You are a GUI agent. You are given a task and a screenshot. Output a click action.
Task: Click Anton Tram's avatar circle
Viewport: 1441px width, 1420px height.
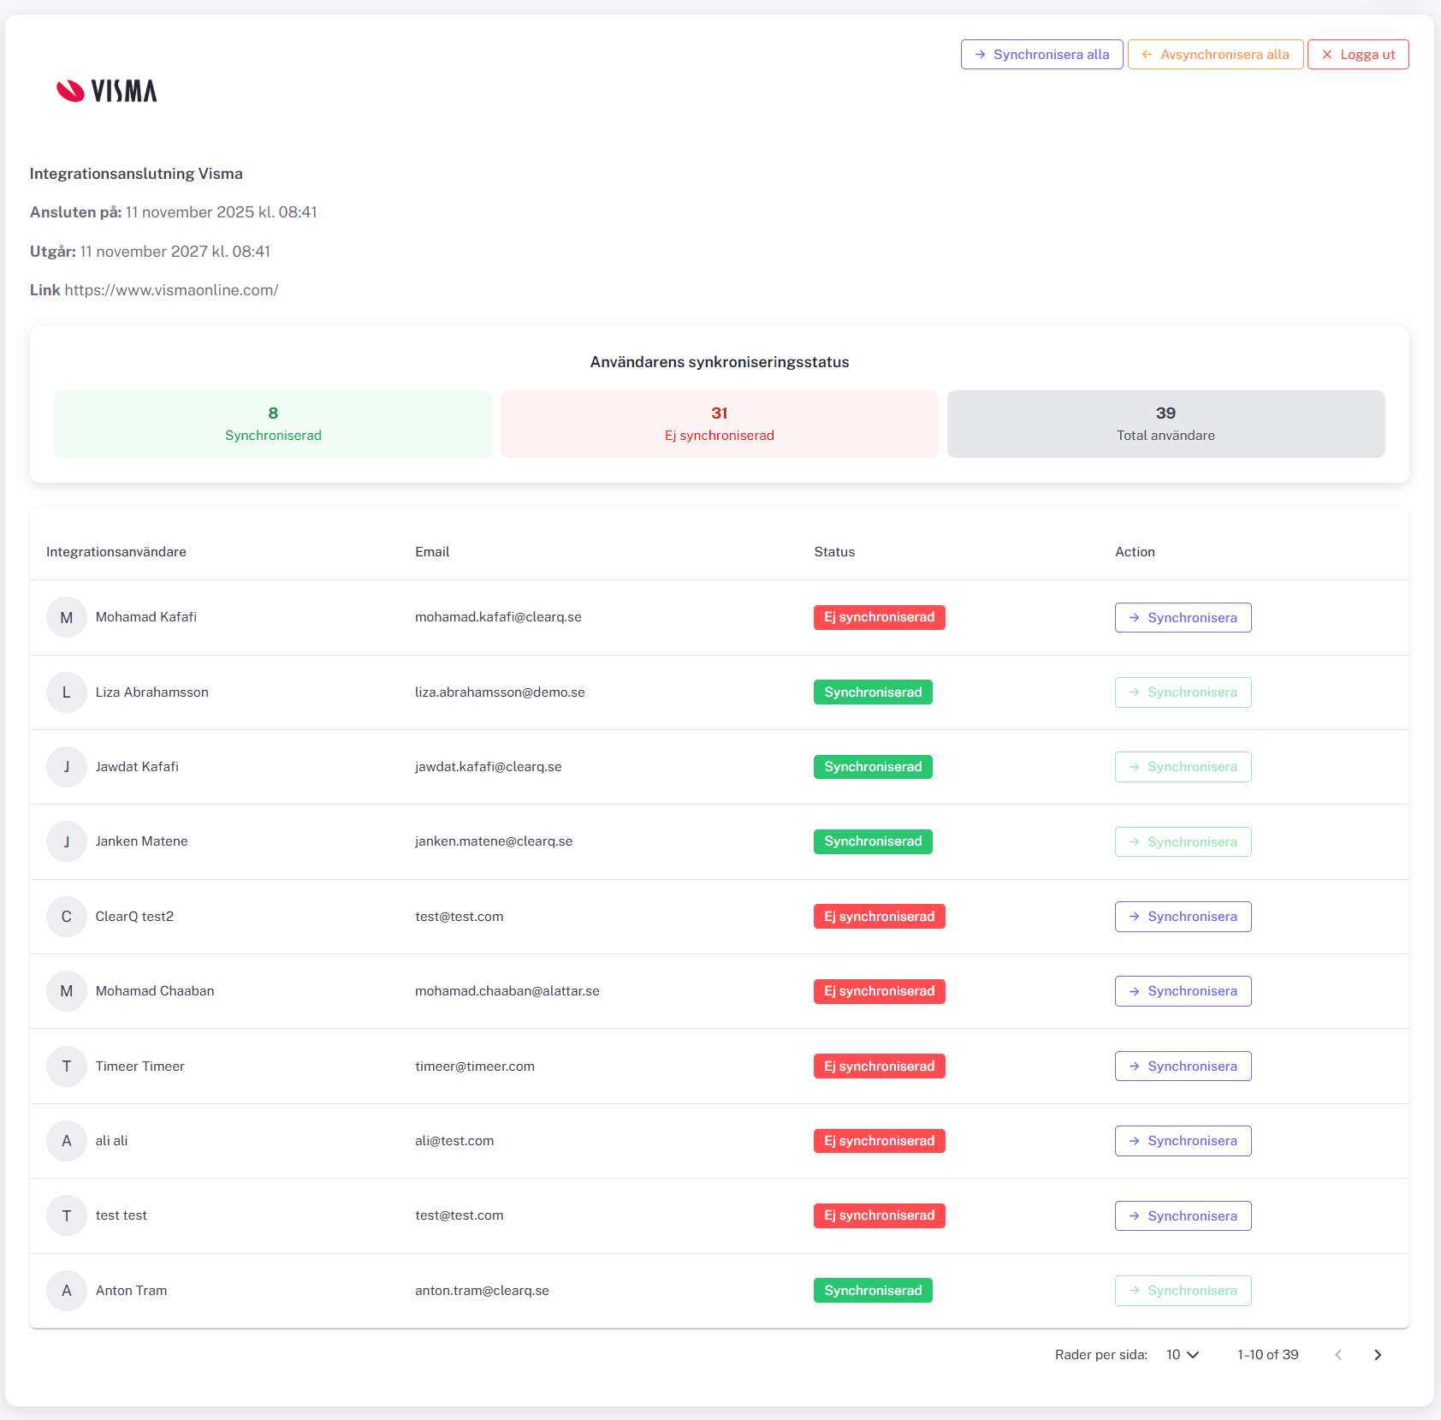tap(67, 1290)
